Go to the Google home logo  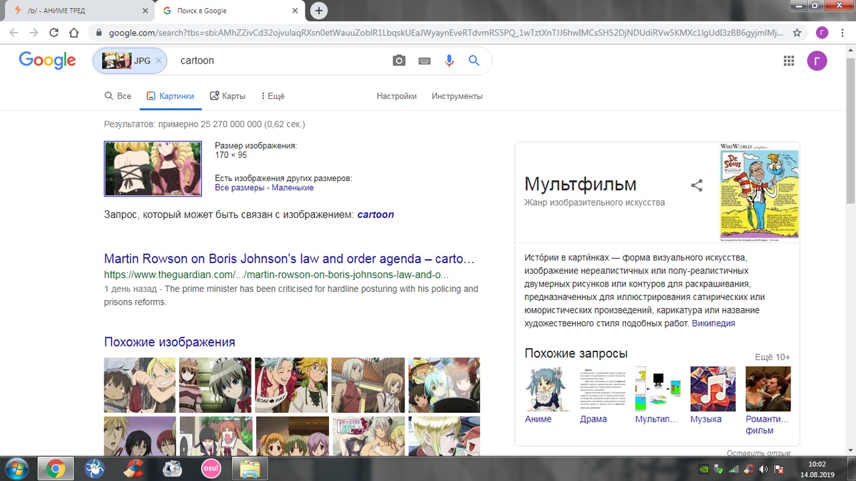click(x=47, y=61)
